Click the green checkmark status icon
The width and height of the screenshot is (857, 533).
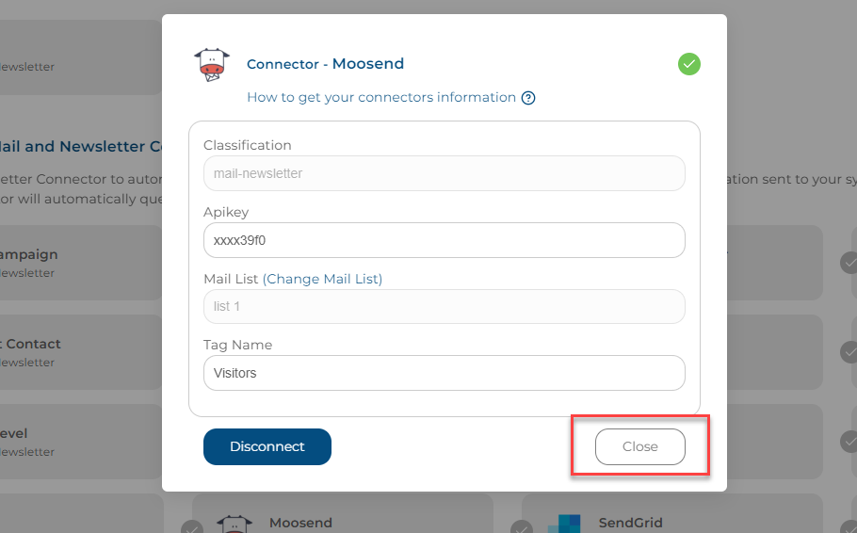(689, 64)
